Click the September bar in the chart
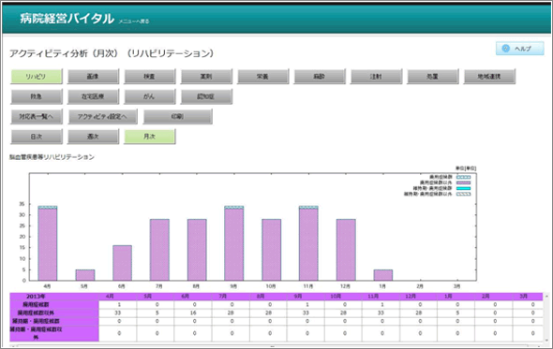 (x=233, y=243)
